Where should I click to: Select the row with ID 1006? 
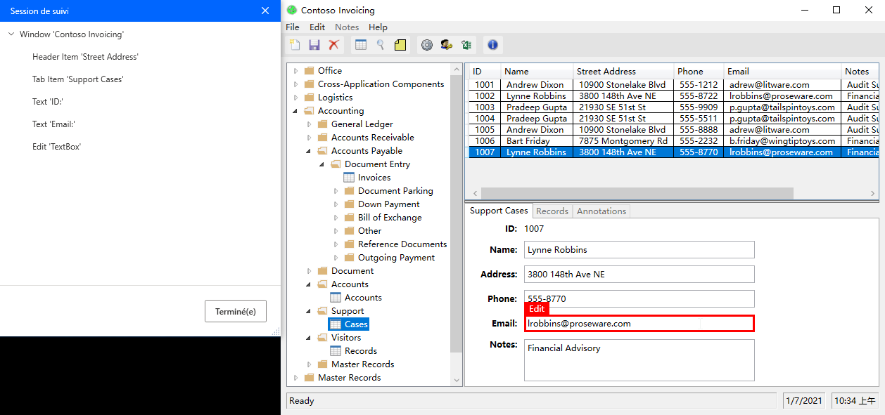[673, 141]
